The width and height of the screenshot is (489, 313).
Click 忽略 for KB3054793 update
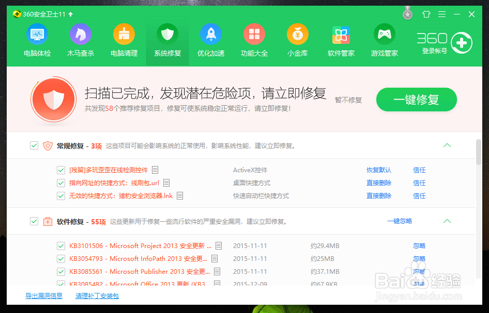click(419, 258)
